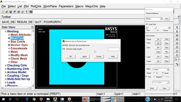
Task: Click the Save Analysis floppy icon
Action: [10, 12]
